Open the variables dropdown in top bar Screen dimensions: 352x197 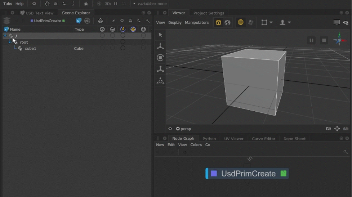click(x=134, y=4)
